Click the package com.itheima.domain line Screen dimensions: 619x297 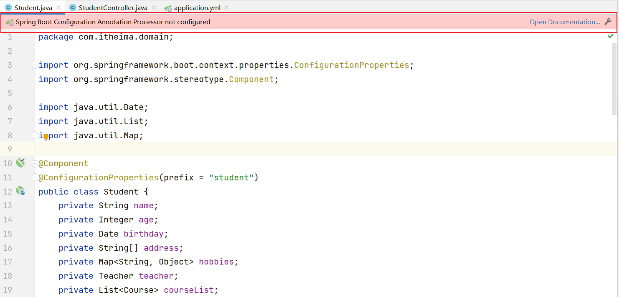[106, 37]
